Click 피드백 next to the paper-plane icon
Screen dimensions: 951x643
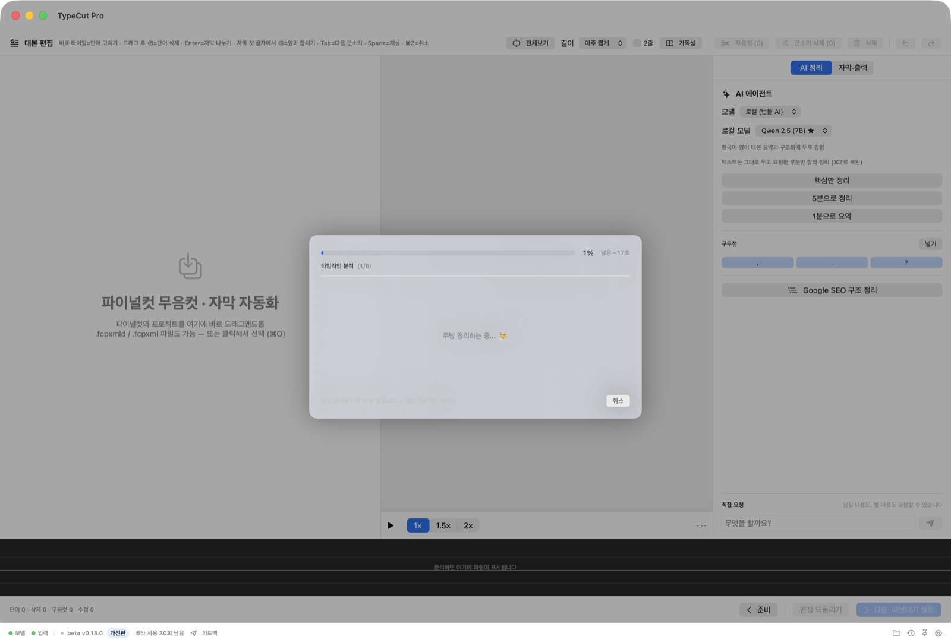pos(209,633)
